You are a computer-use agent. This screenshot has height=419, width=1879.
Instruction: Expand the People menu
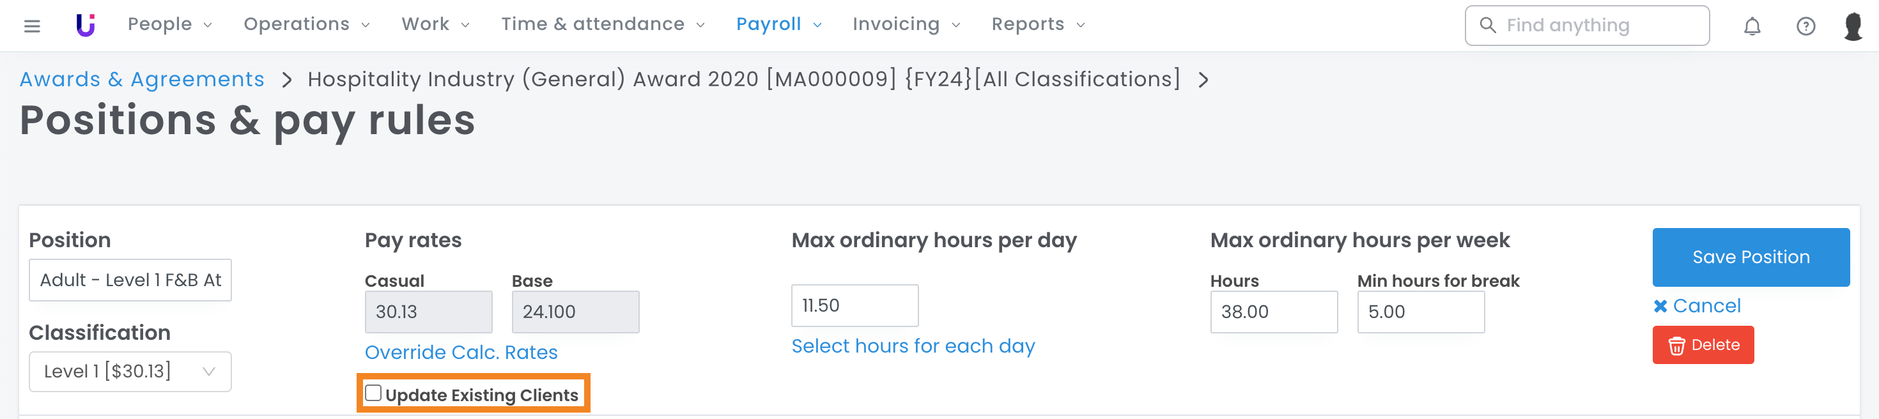click(169, 25)
